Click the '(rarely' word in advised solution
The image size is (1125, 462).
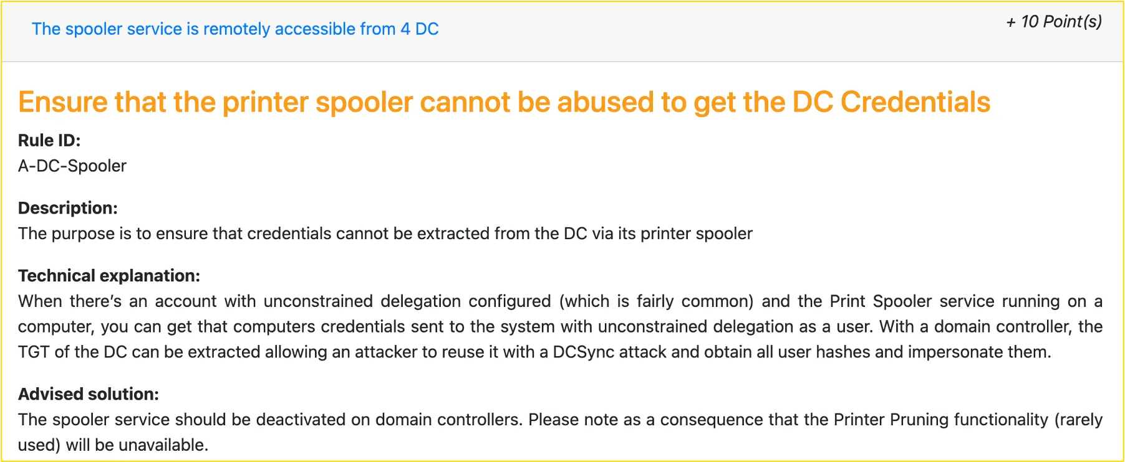[x=1078, y=420]
